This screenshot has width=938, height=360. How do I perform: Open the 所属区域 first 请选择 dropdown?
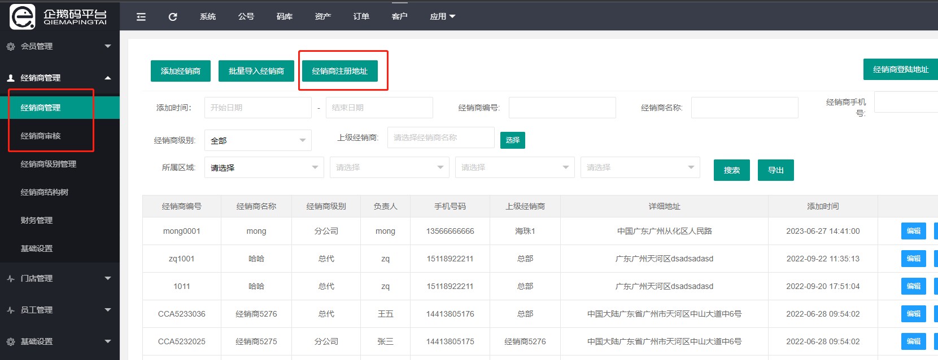coord(264,167)
